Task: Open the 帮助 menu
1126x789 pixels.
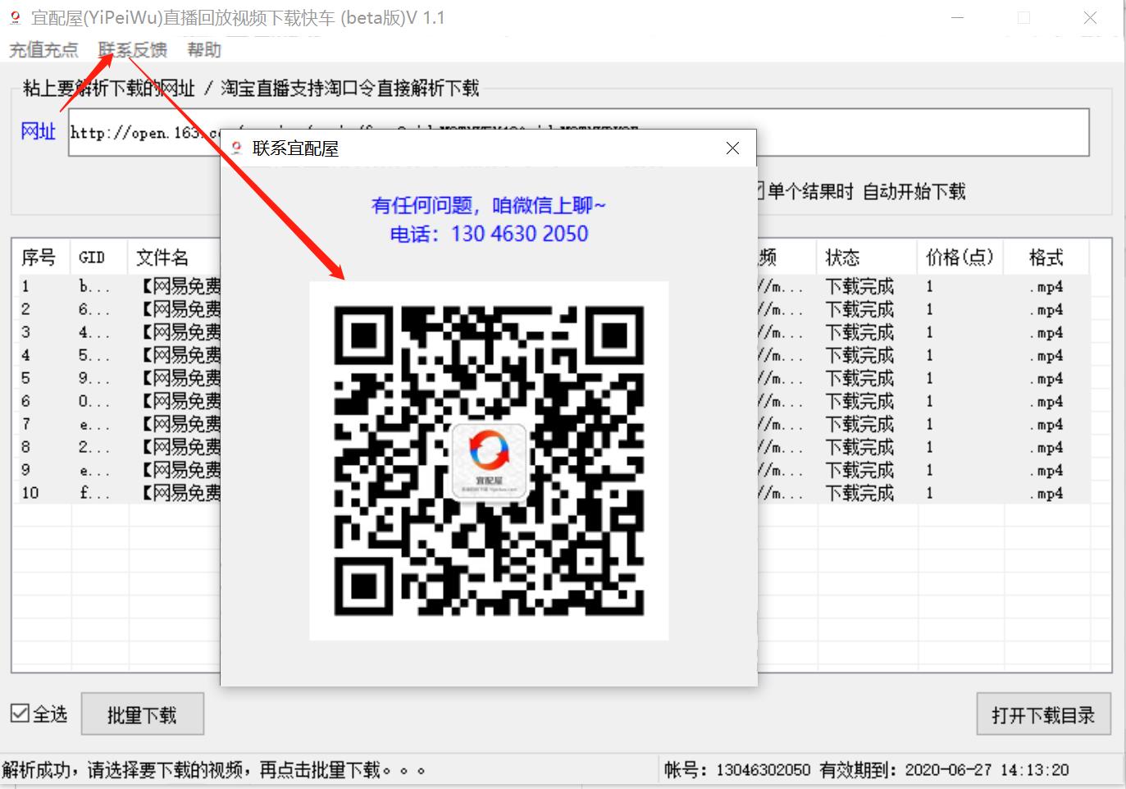Action: (204, 50)
